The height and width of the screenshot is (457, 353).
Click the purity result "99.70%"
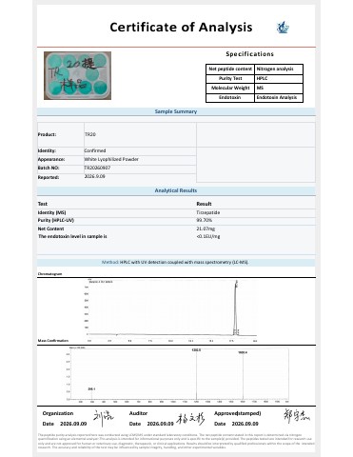tap(205, 220)
